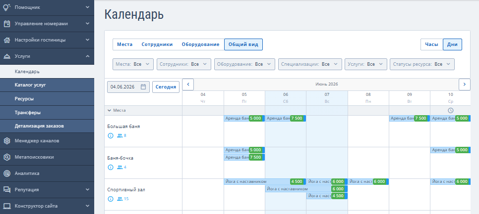This screenshot has width=479, height=214.
Task: Click the Сегодня button
Action: point(166,87)
